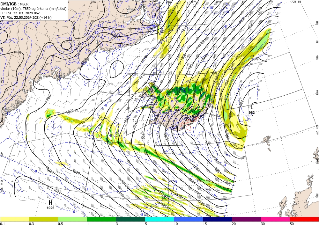Click the red 50+ legend swatch
Image resolution: width=319 pixels, height=226 pixels.
coord(304,219)
